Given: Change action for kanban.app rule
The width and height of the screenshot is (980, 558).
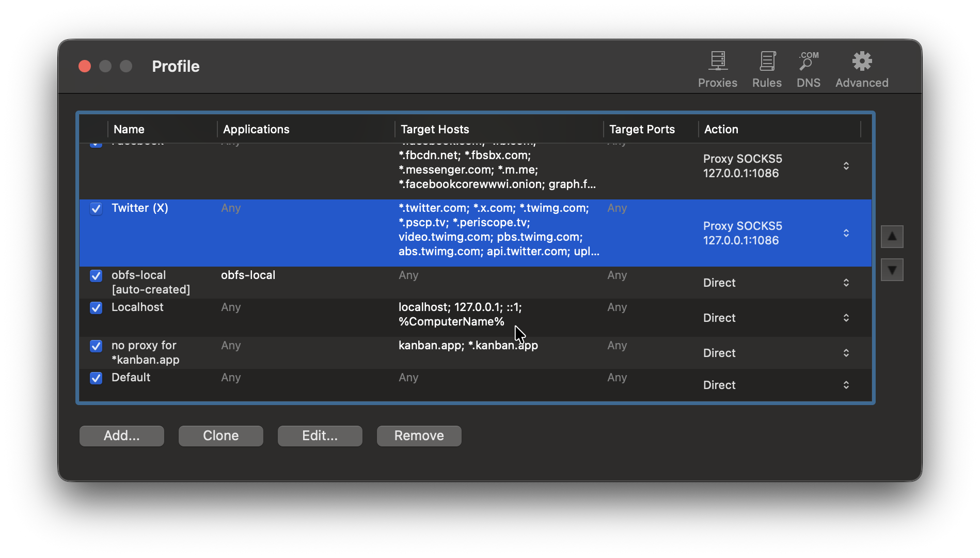Looking at the screenshot, I should click(x=846, y=353).
